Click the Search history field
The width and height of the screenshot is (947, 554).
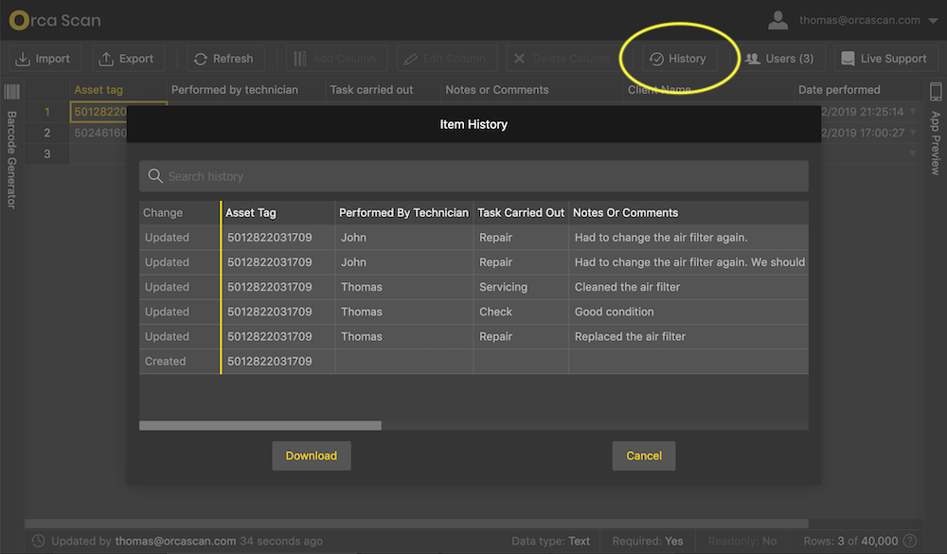coord(473,176)
